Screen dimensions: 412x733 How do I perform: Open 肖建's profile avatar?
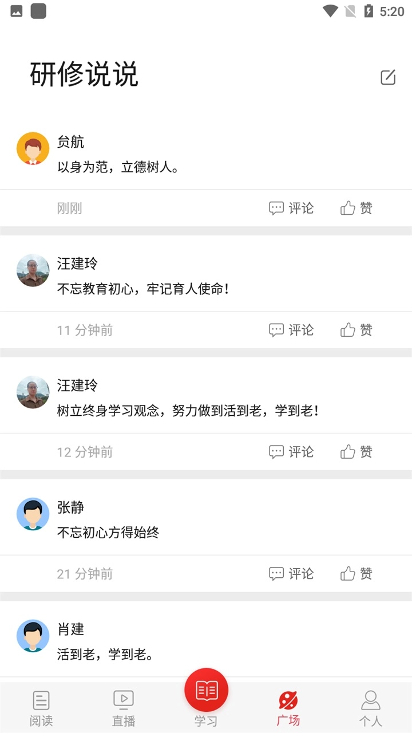pyautogui.click(x=33, y=636)
